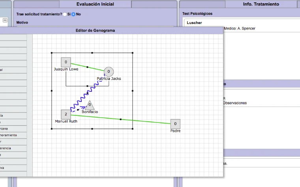Viewport: 300px width, 187px height.
Task: Select No for solicitud tratamiento
Action: click(x=73, y=14)
